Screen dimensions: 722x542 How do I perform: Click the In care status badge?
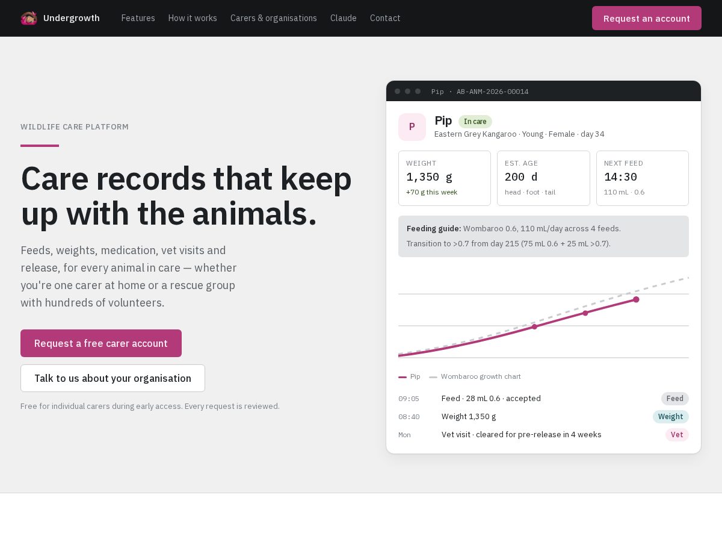[475, 122]
